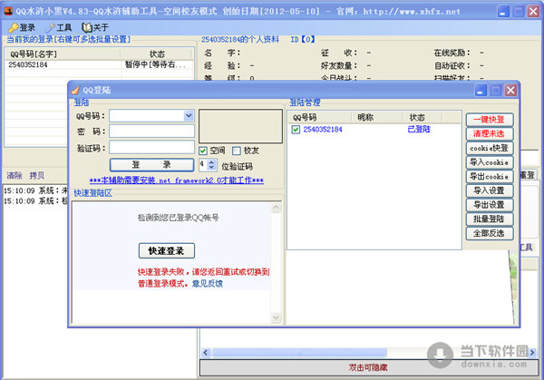Viewport: 544px width, 380px height.
Task: Click the 清除 log link
Action: coord(15,176)
